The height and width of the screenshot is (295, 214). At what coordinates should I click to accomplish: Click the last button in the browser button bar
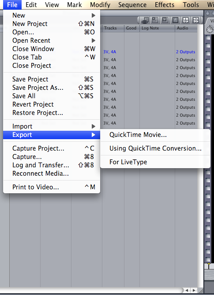[x=196, y=20]
